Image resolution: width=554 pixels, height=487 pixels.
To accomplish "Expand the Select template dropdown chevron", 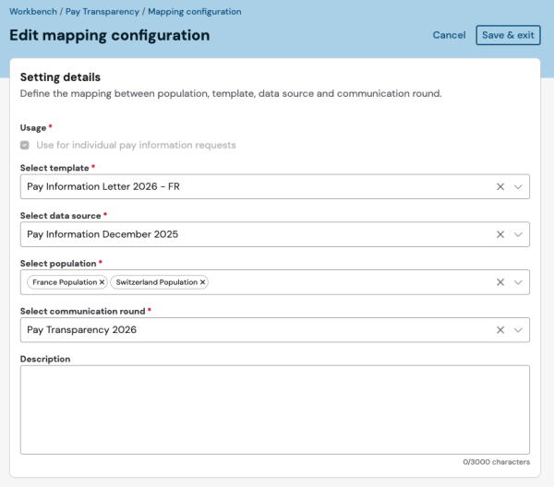I will click(x=518, y=186).
